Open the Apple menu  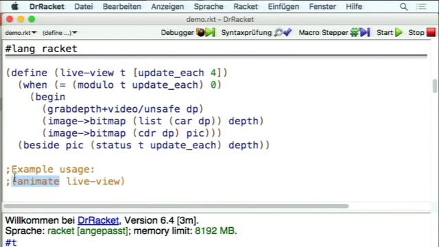[14, 6]
